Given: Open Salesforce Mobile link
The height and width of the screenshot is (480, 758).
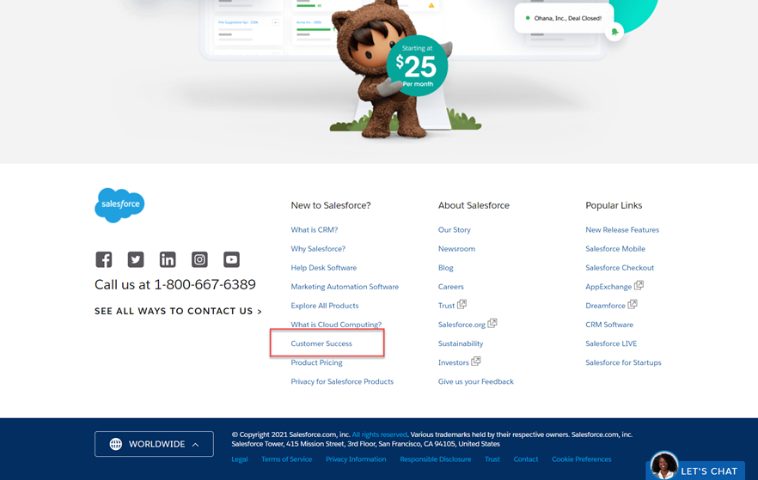Looking at the screenshot, I should 615,249.
